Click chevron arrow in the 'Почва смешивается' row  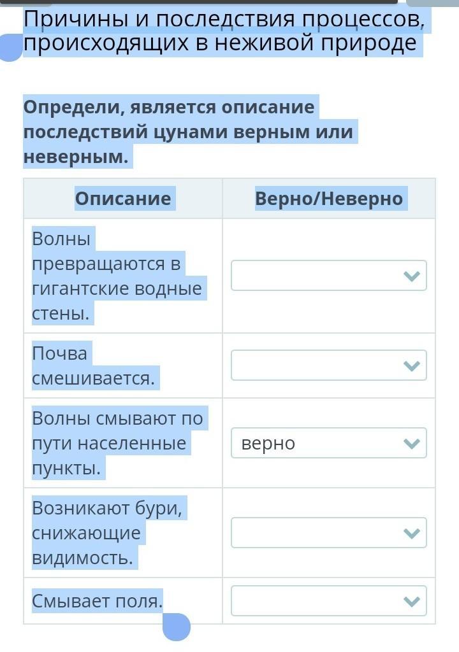point(412,365)
